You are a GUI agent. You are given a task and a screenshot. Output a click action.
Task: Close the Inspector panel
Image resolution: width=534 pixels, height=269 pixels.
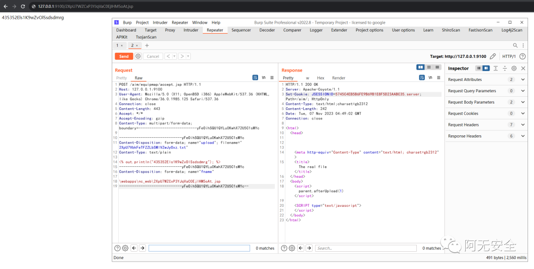pyautogui.click(x=522, y=69)
